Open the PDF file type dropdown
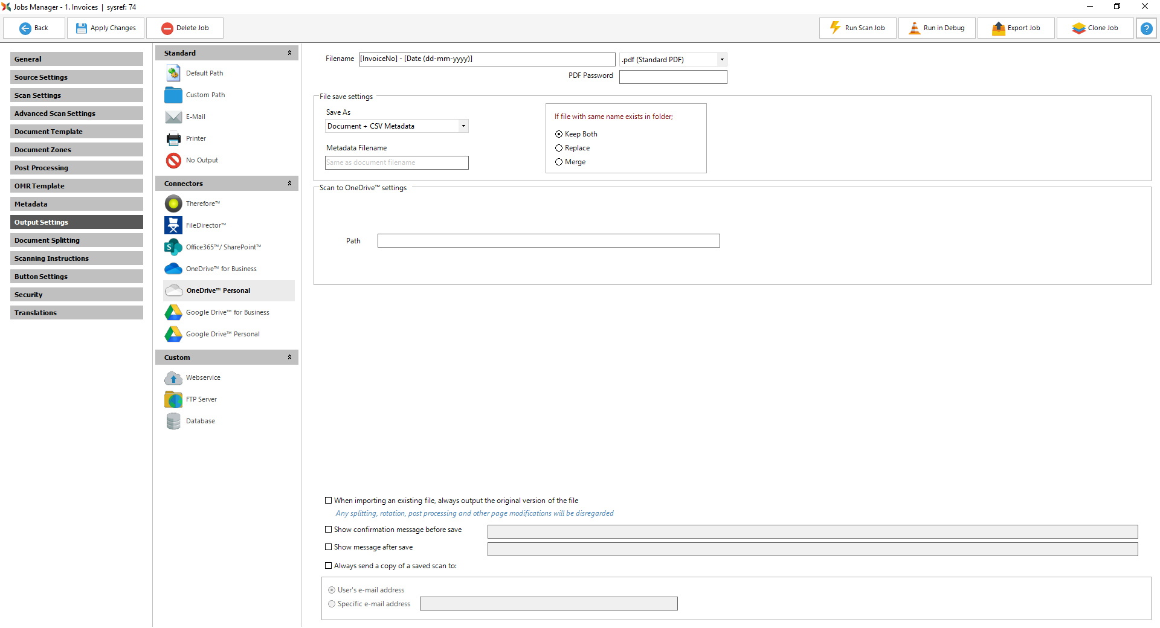This screenshot has width=1160, height=628. 721,60
